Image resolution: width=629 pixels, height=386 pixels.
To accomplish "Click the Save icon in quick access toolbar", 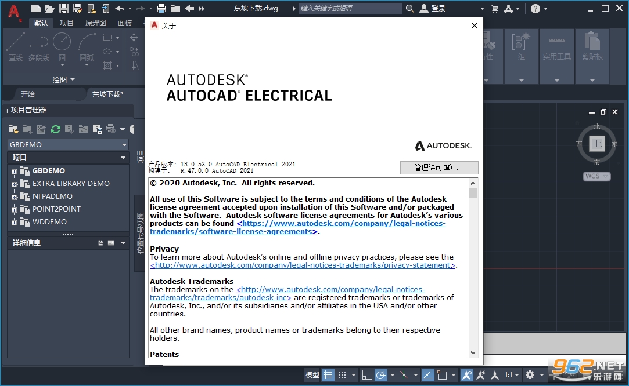I will click(63, 9).
